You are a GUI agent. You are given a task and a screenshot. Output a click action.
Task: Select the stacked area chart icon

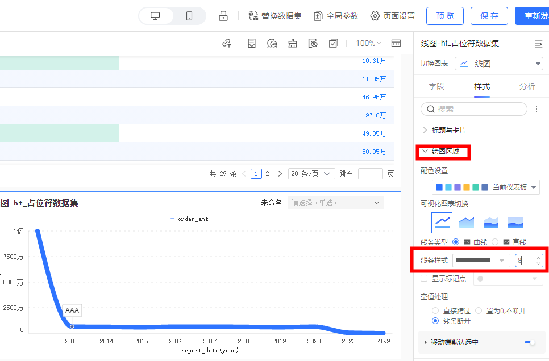[490, 223]
